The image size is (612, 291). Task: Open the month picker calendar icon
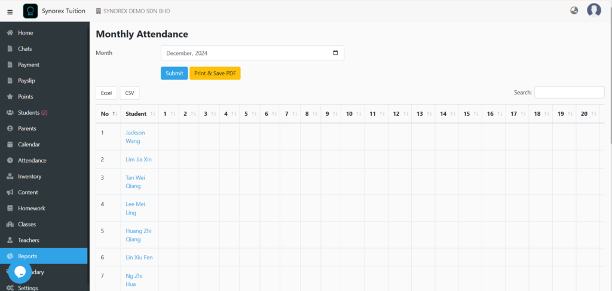tap(335, 53)
